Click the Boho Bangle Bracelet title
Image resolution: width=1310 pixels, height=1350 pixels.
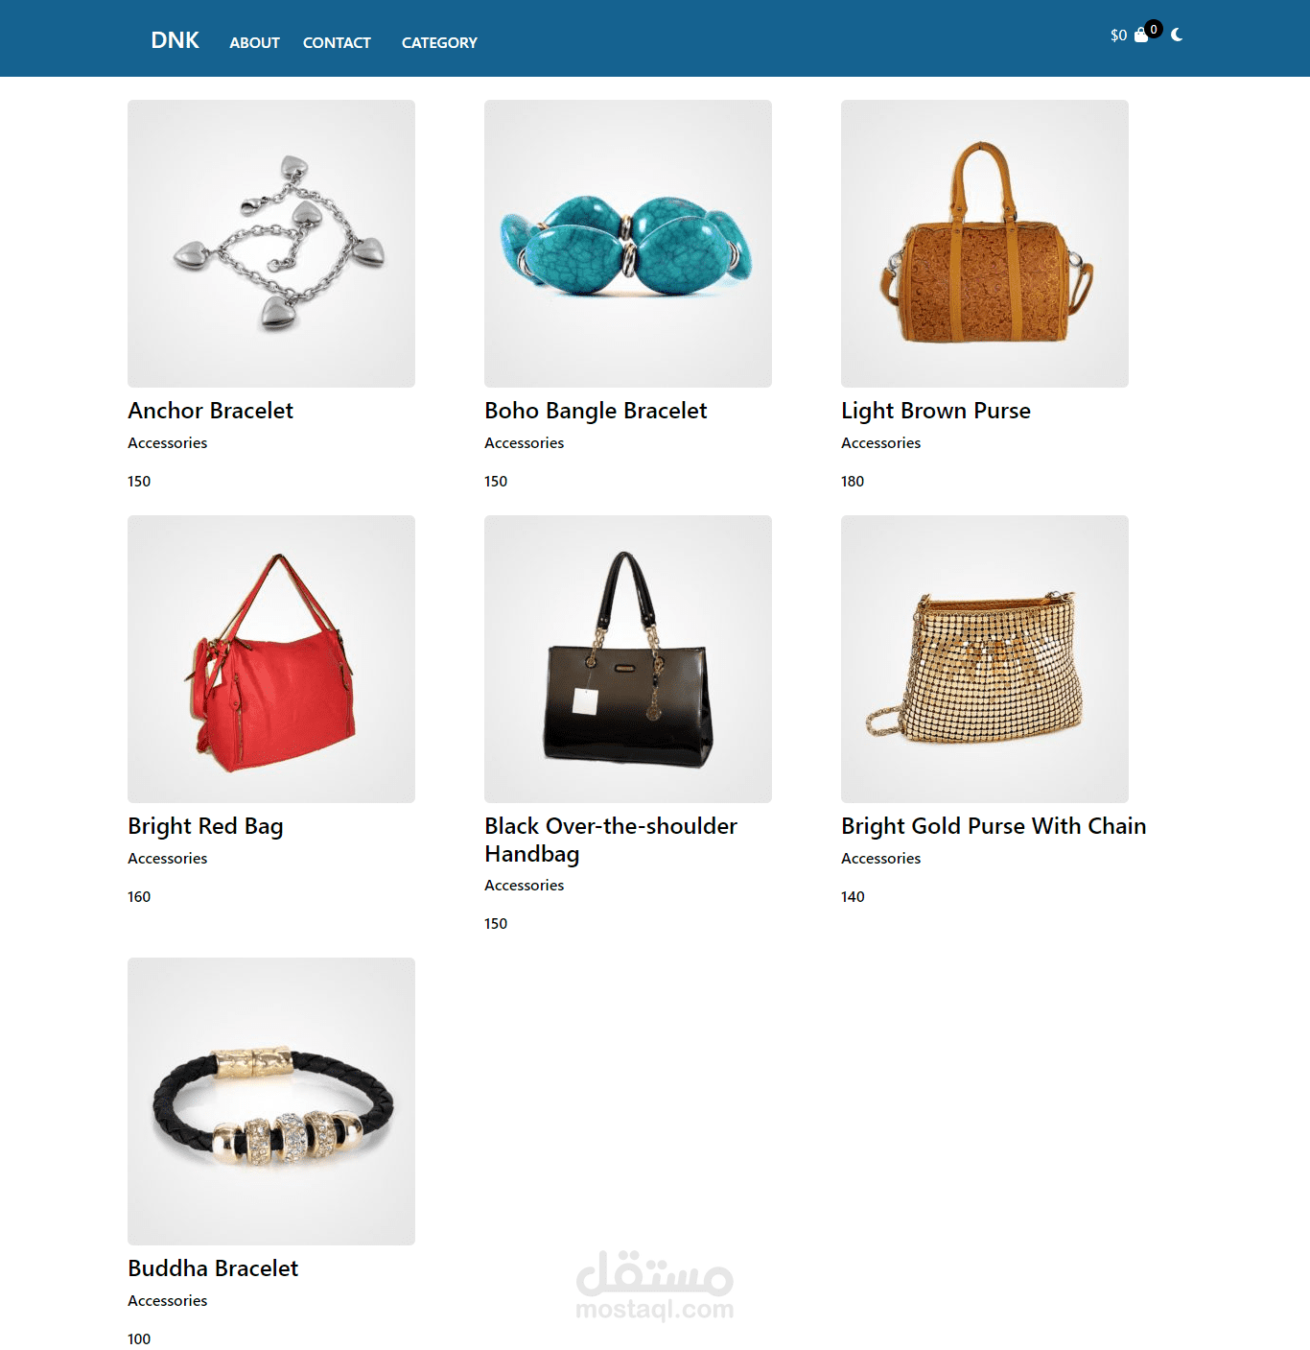596,411
